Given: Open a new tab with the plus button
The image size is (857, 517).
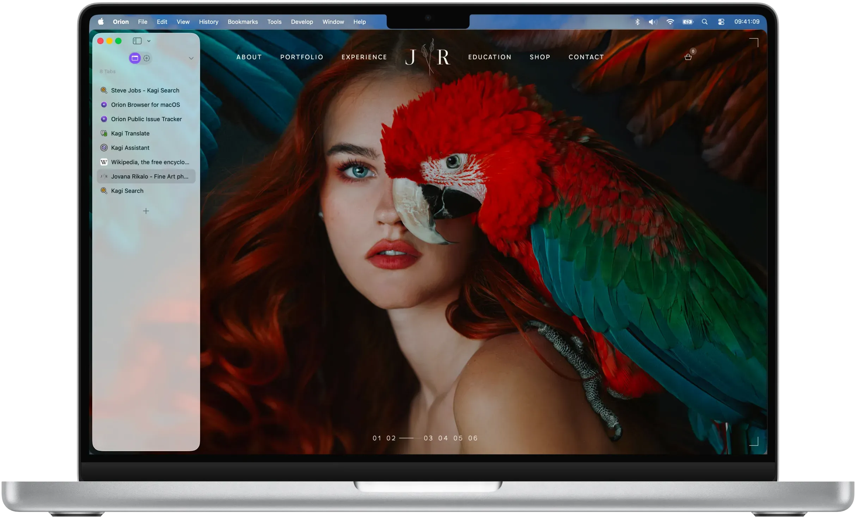Looking at the screenshot, I should [x=146, y=211].
